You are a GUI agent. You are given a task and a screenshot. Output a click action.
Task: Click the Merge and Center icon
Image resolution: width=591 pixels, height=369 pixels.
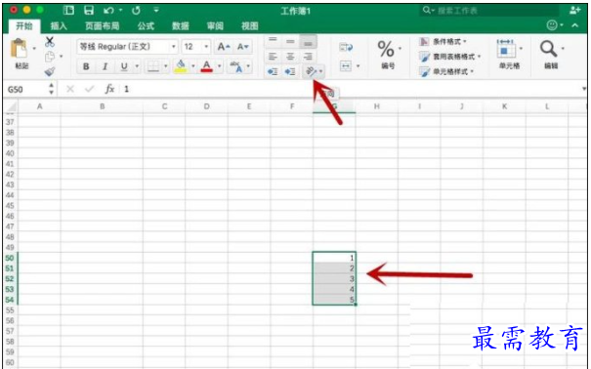pos(346,66)
